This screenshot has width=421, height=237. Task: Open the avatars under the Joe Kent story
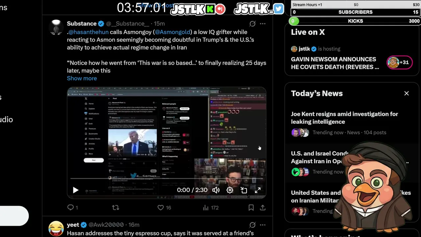pyautogui.click(x=300, y=133)
